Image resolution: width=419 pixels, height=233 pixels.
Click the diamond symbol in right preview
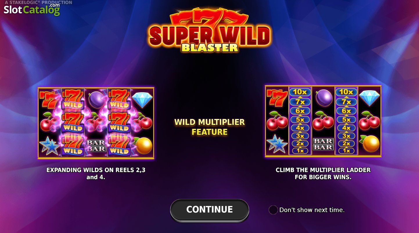pyautogui.click(x=369, y=98)
